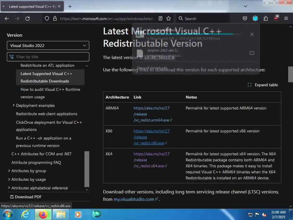Click Expand table above the architecture table
This screenshot has width=293, height=220.
point(263,85)
